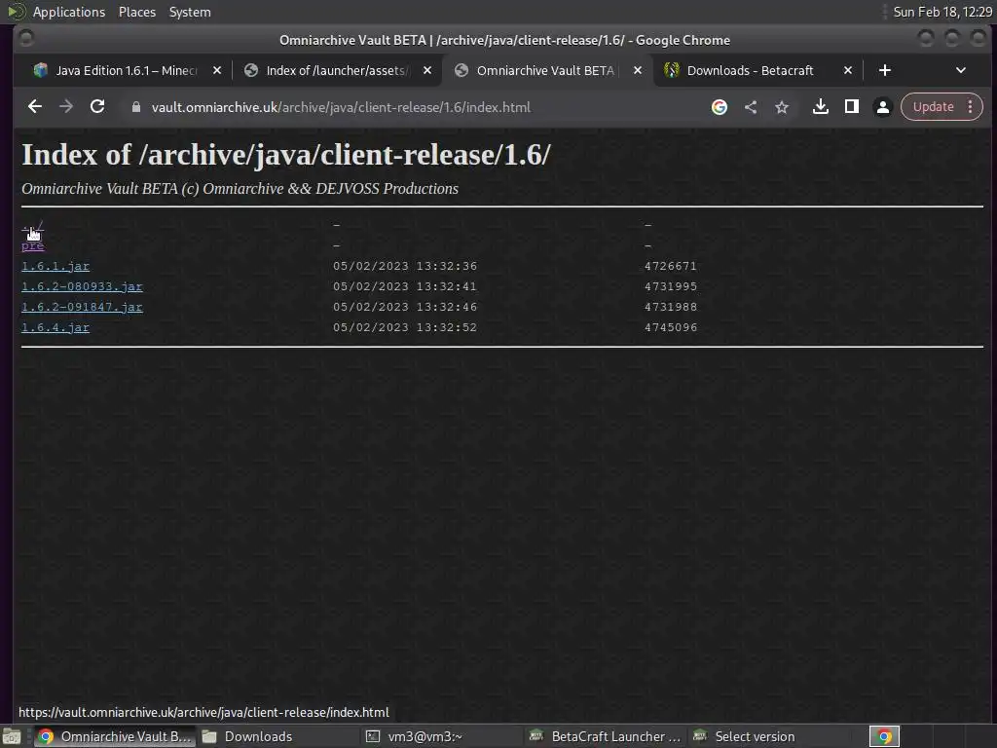
Task: Close the Omniarchive Vault BETA tab
Action: point(638,70)
